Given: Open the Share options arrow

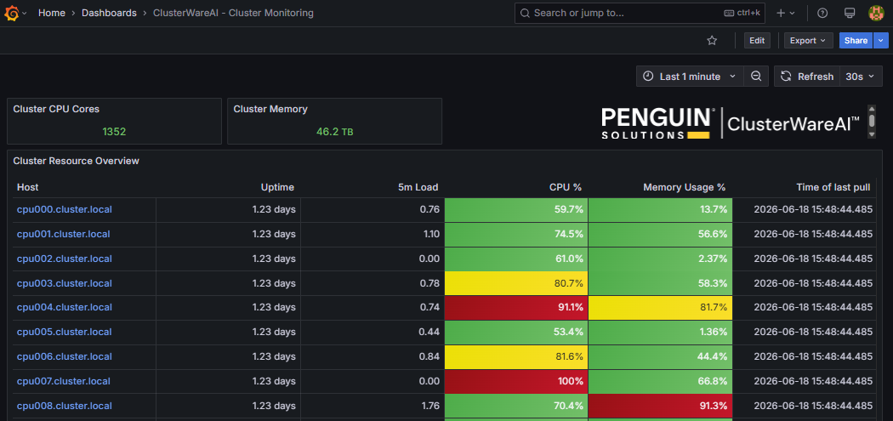Looking at the screenshot, I should pos(881,41).
